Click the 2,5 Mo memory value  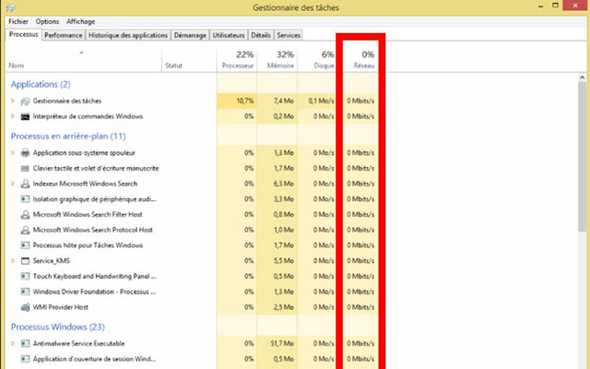284,307
